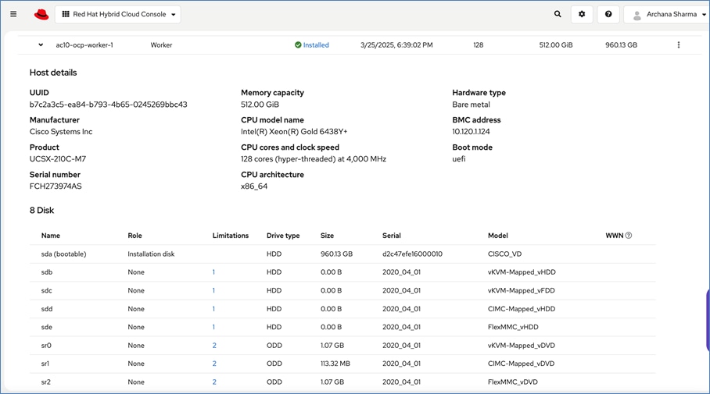This screenshot has width=710, height=394.
Task: Click the 113.32 MB size value
Action: [x=335, y=364]
